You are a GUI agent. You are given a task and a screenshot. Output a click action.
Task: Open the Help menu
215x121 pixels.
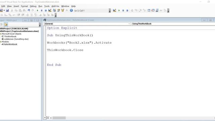tap(73, 6)
